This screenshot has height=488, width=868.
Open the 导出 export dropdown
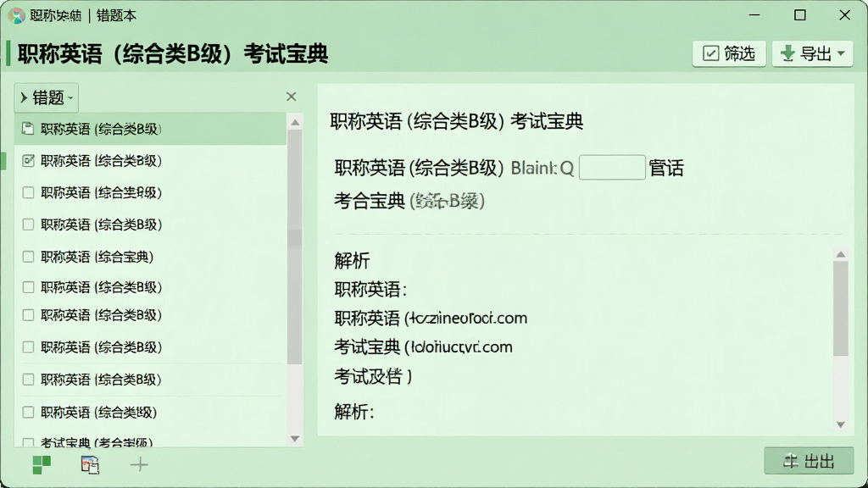pos(812,53)
